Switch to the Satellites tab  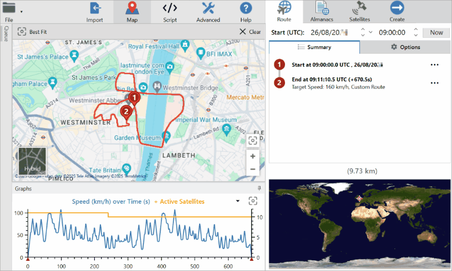coord(359,11)
